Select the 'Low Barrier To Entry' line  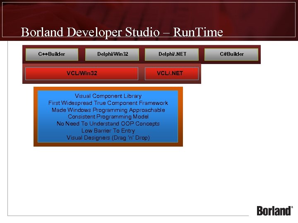pos(108,130)
